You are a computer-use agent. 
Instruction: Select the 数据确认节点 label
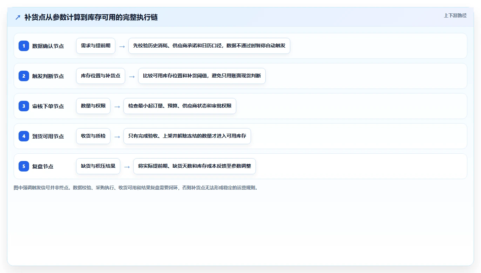coord(48,46)
